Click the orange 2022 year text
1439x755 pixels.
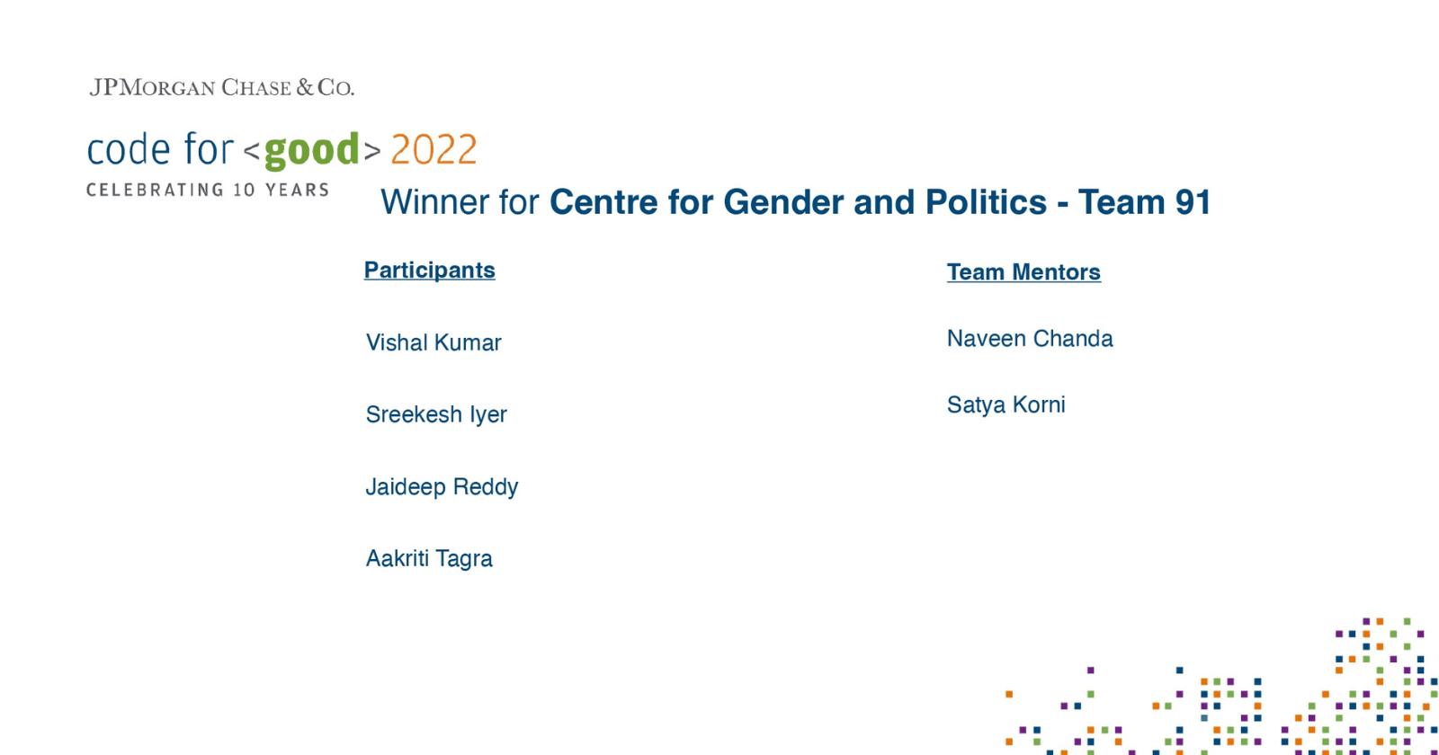click(x=433, y=150)
